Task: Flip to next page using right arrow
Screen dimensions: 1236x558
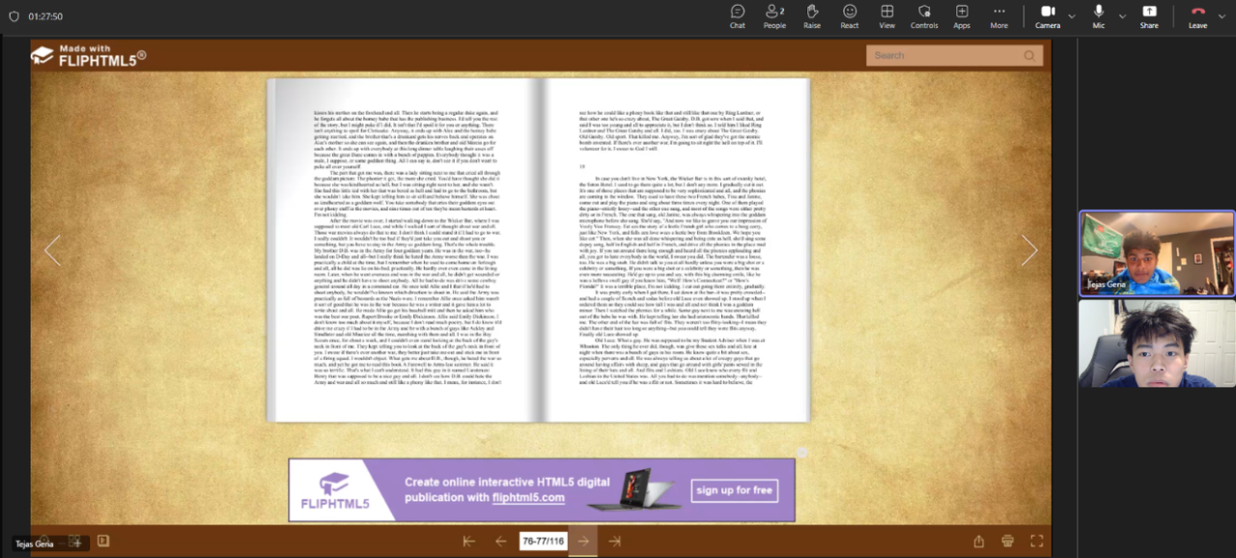Action: click(1029, 251)
